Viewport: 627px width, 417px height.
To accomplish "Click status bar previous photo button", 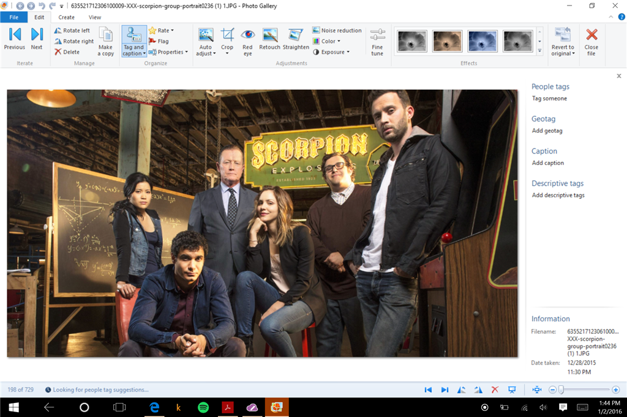I will pos(428,390).
